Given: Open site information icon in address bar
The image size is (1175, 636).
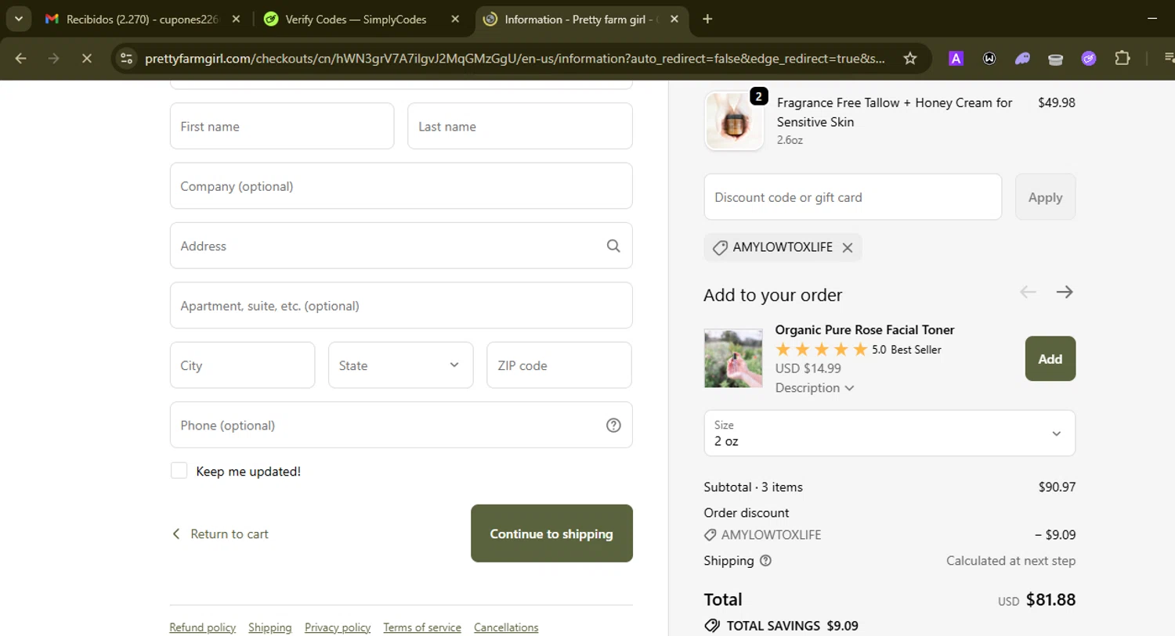Looking at the screenshot, I should (x=126, y=59).
